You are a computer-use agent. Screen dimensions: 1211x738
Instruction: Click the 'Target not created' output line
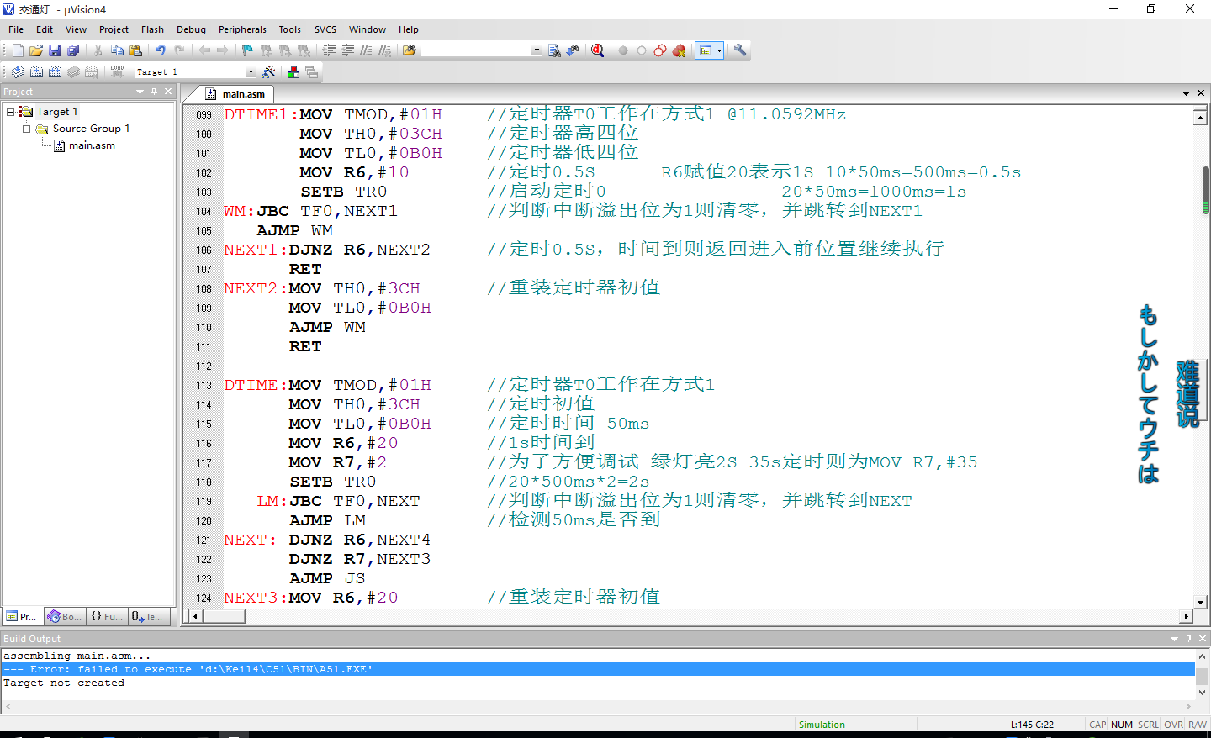point(64,683)
